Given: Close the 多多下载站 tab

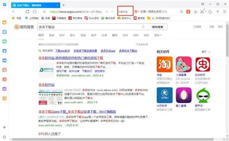Looking at the screenshot, I should [58, 5].
